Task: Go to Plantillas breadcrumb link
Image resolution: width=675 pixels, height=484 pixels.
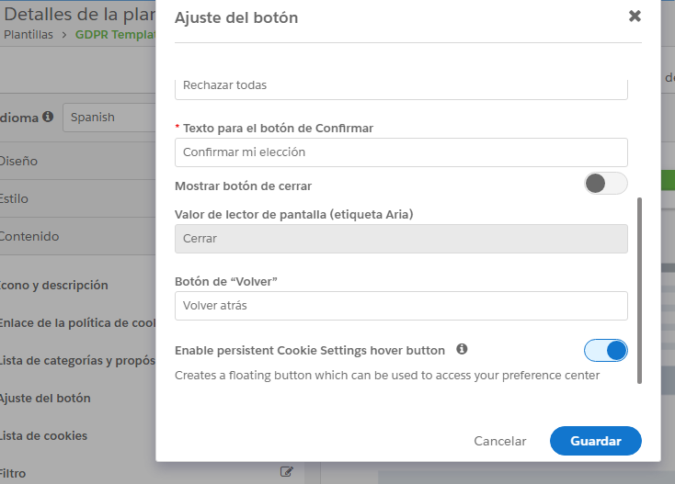Action: [x=29, y=35]
